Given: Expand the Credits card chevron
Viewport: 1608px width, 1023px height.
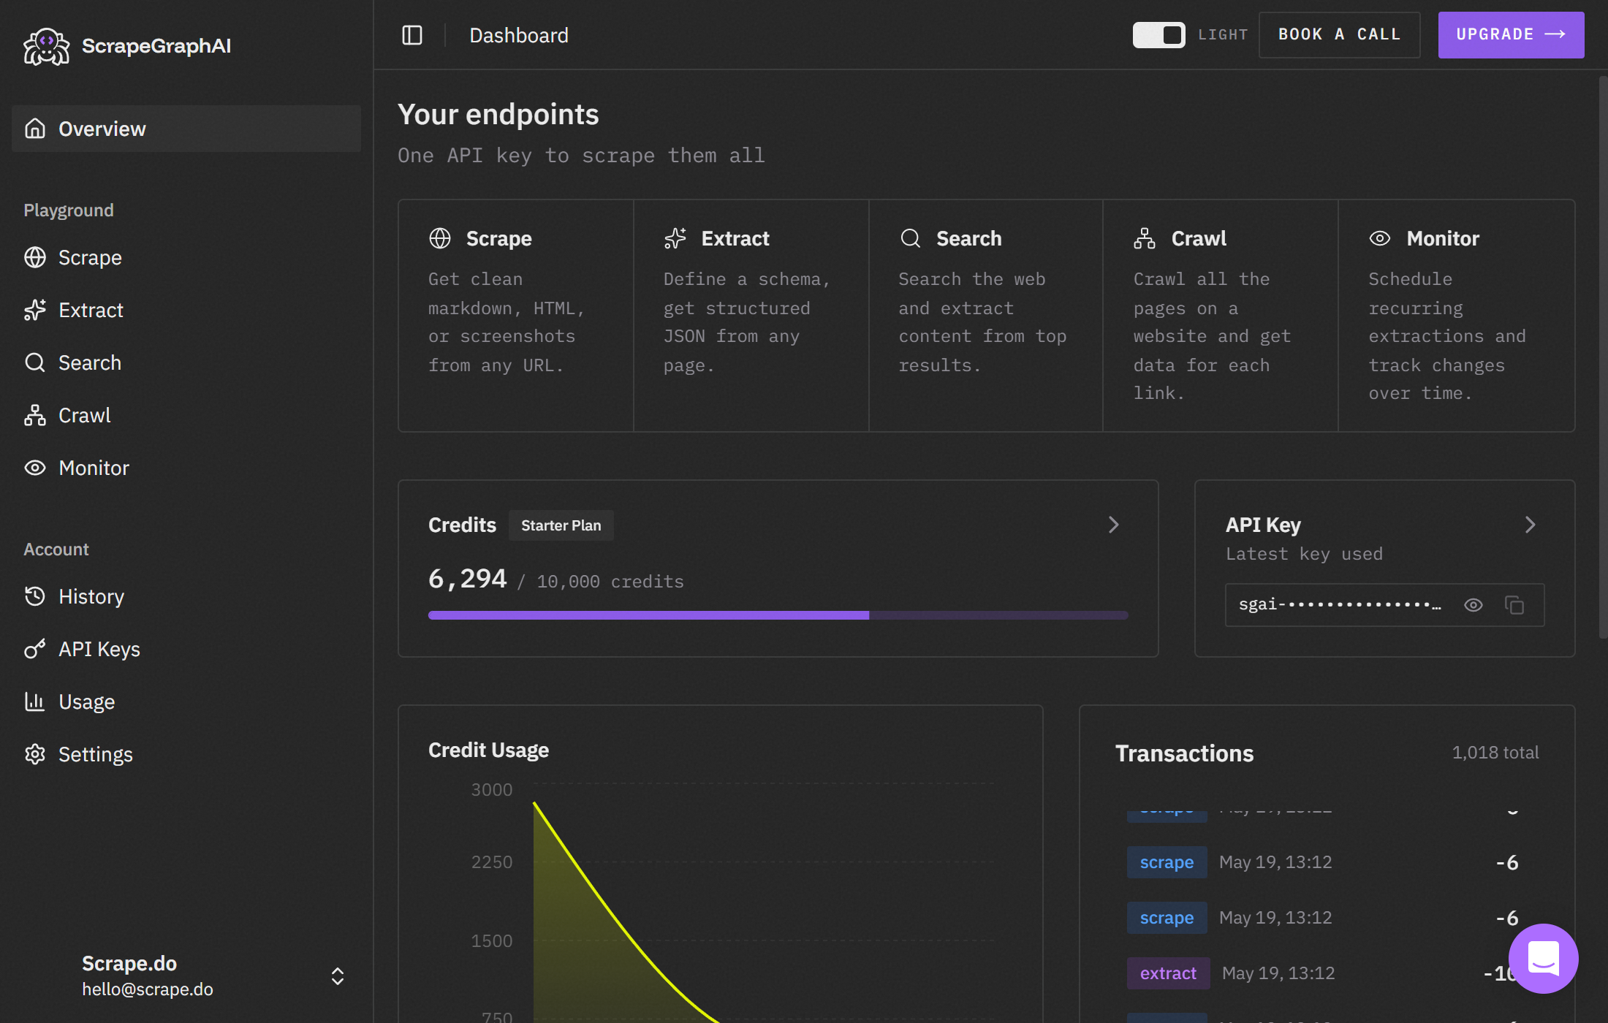Looking at the screenshot, I should pyautogui.click(x=1114, y=525).
